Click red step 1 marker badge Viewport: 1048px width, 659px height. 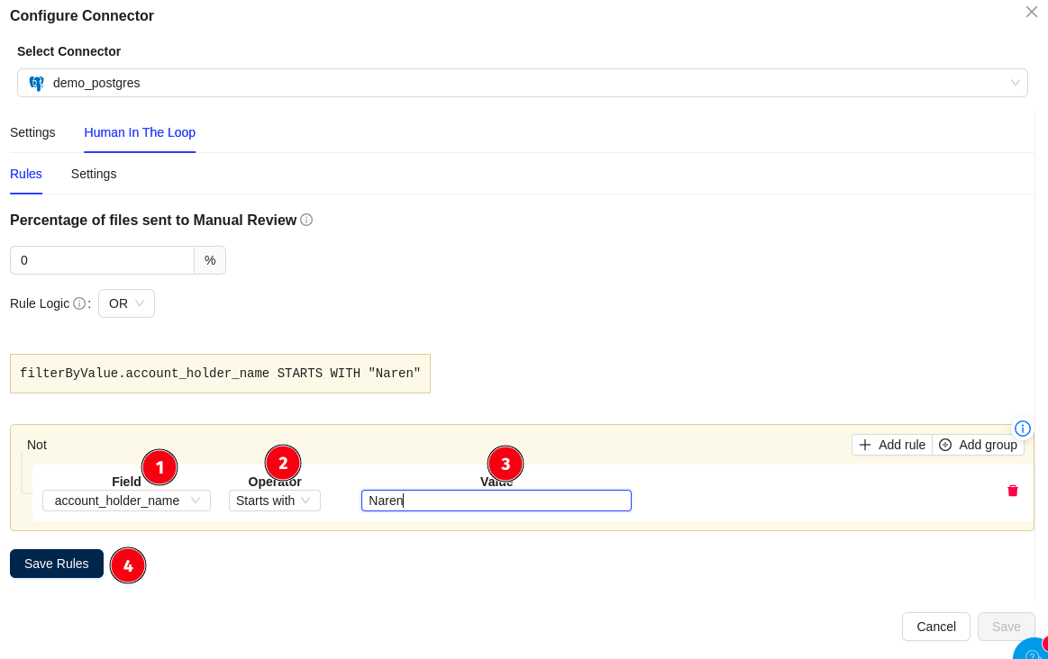[159, 466]
